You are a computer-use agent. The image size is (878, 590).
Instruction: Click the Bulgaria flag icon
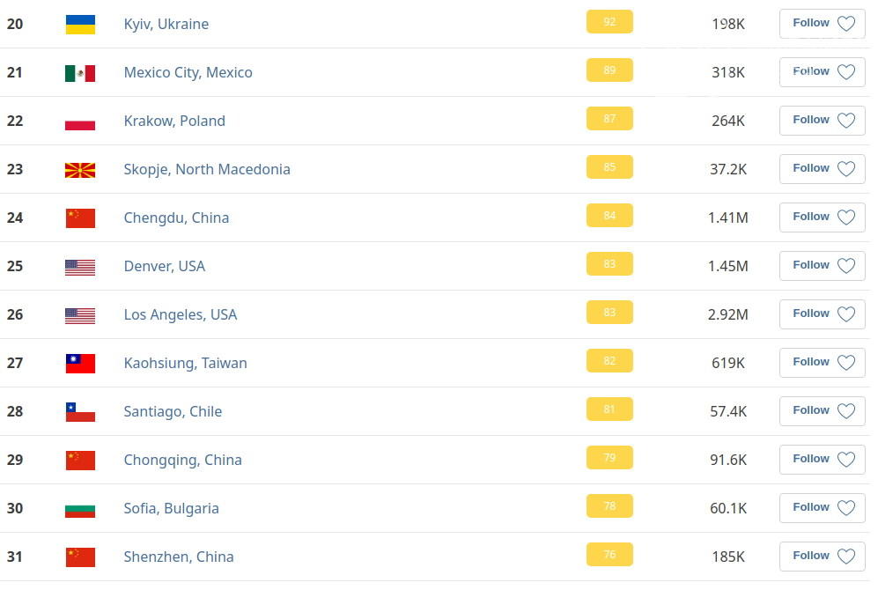(80, 509)
